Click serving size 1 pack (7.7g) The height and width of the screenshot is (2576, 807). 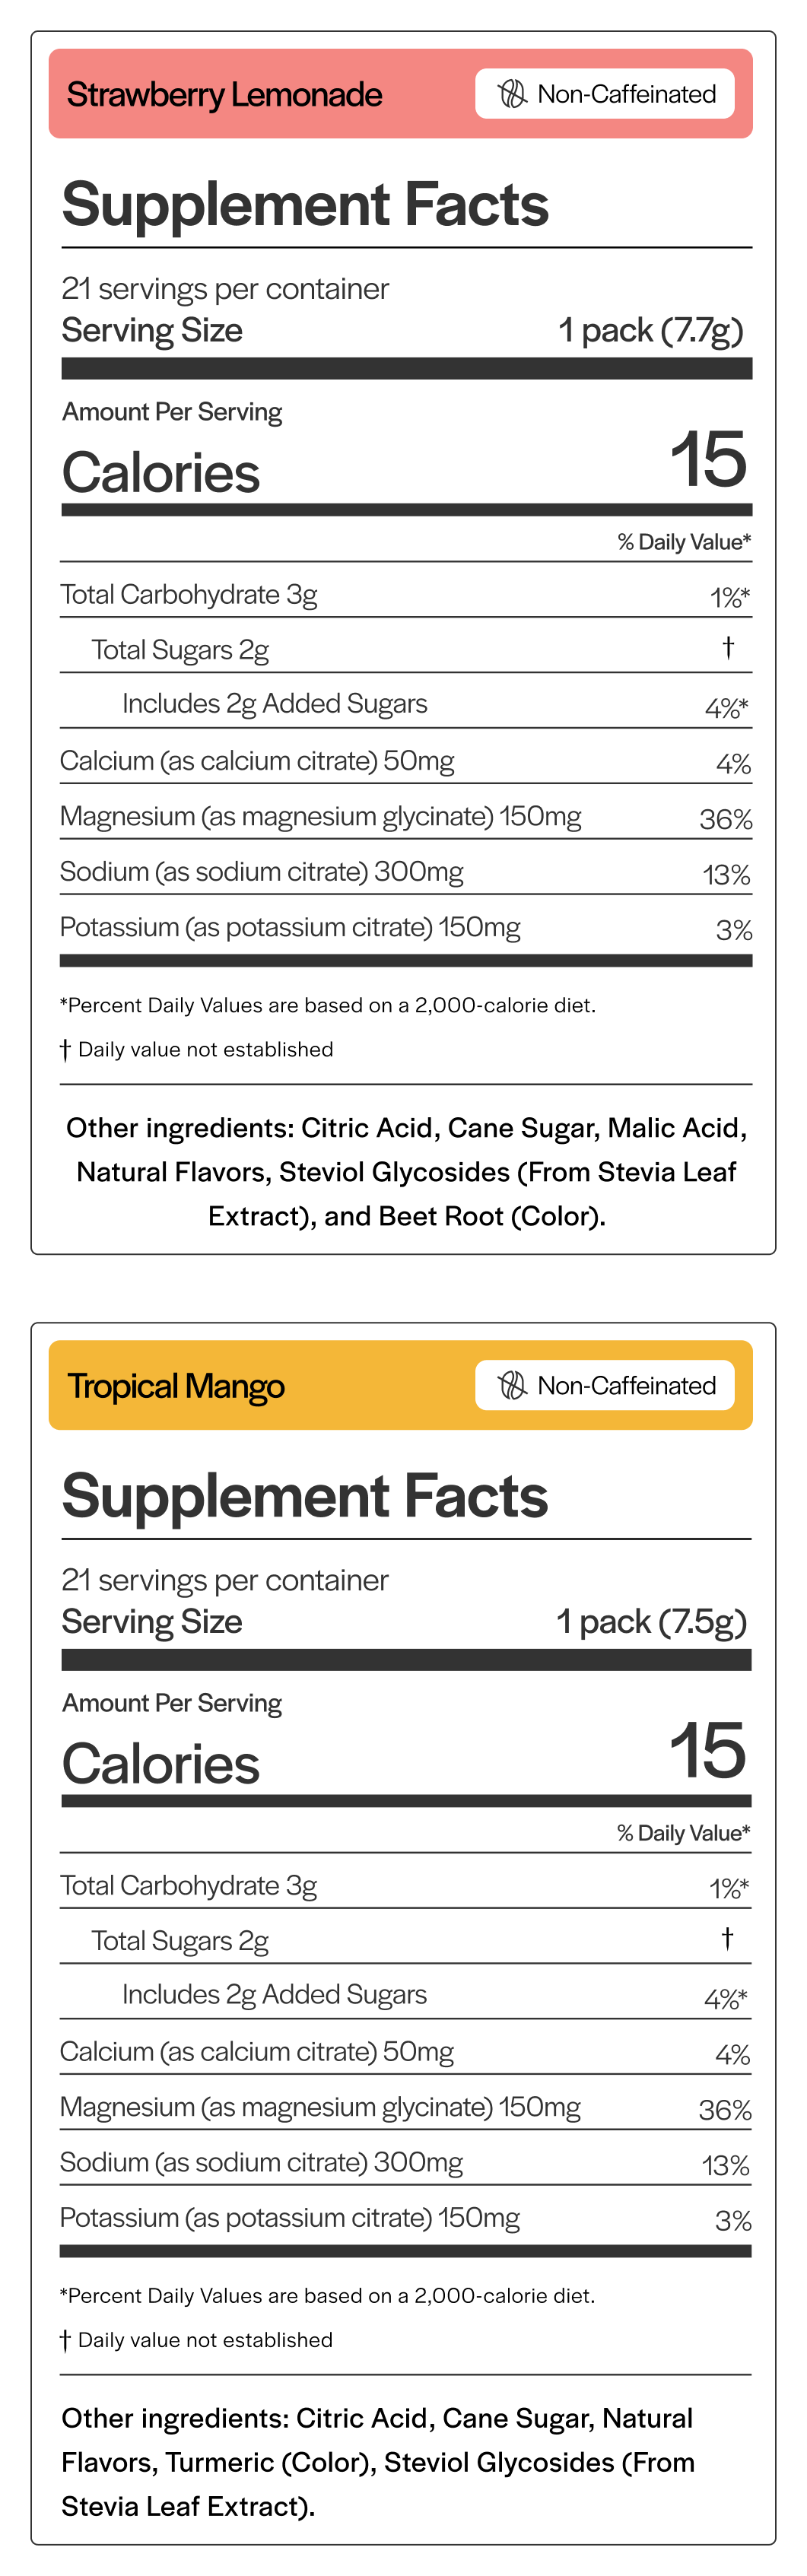651,330
